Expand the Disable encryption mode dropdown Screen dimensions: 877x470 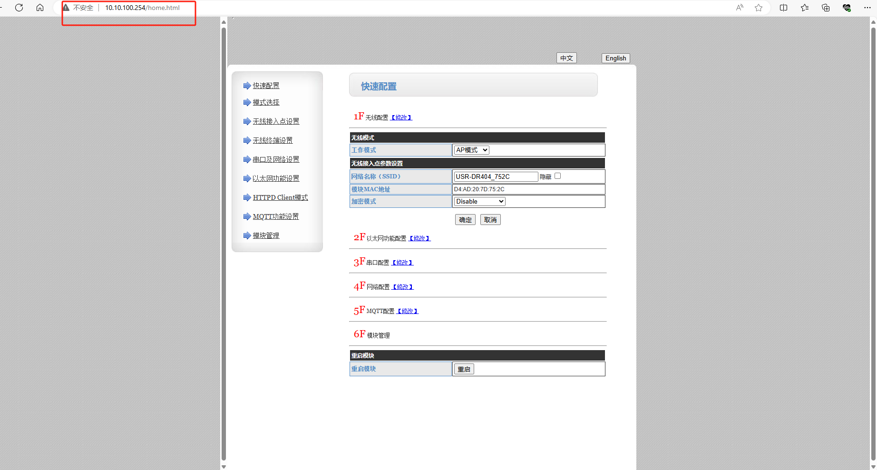[479, 202]
